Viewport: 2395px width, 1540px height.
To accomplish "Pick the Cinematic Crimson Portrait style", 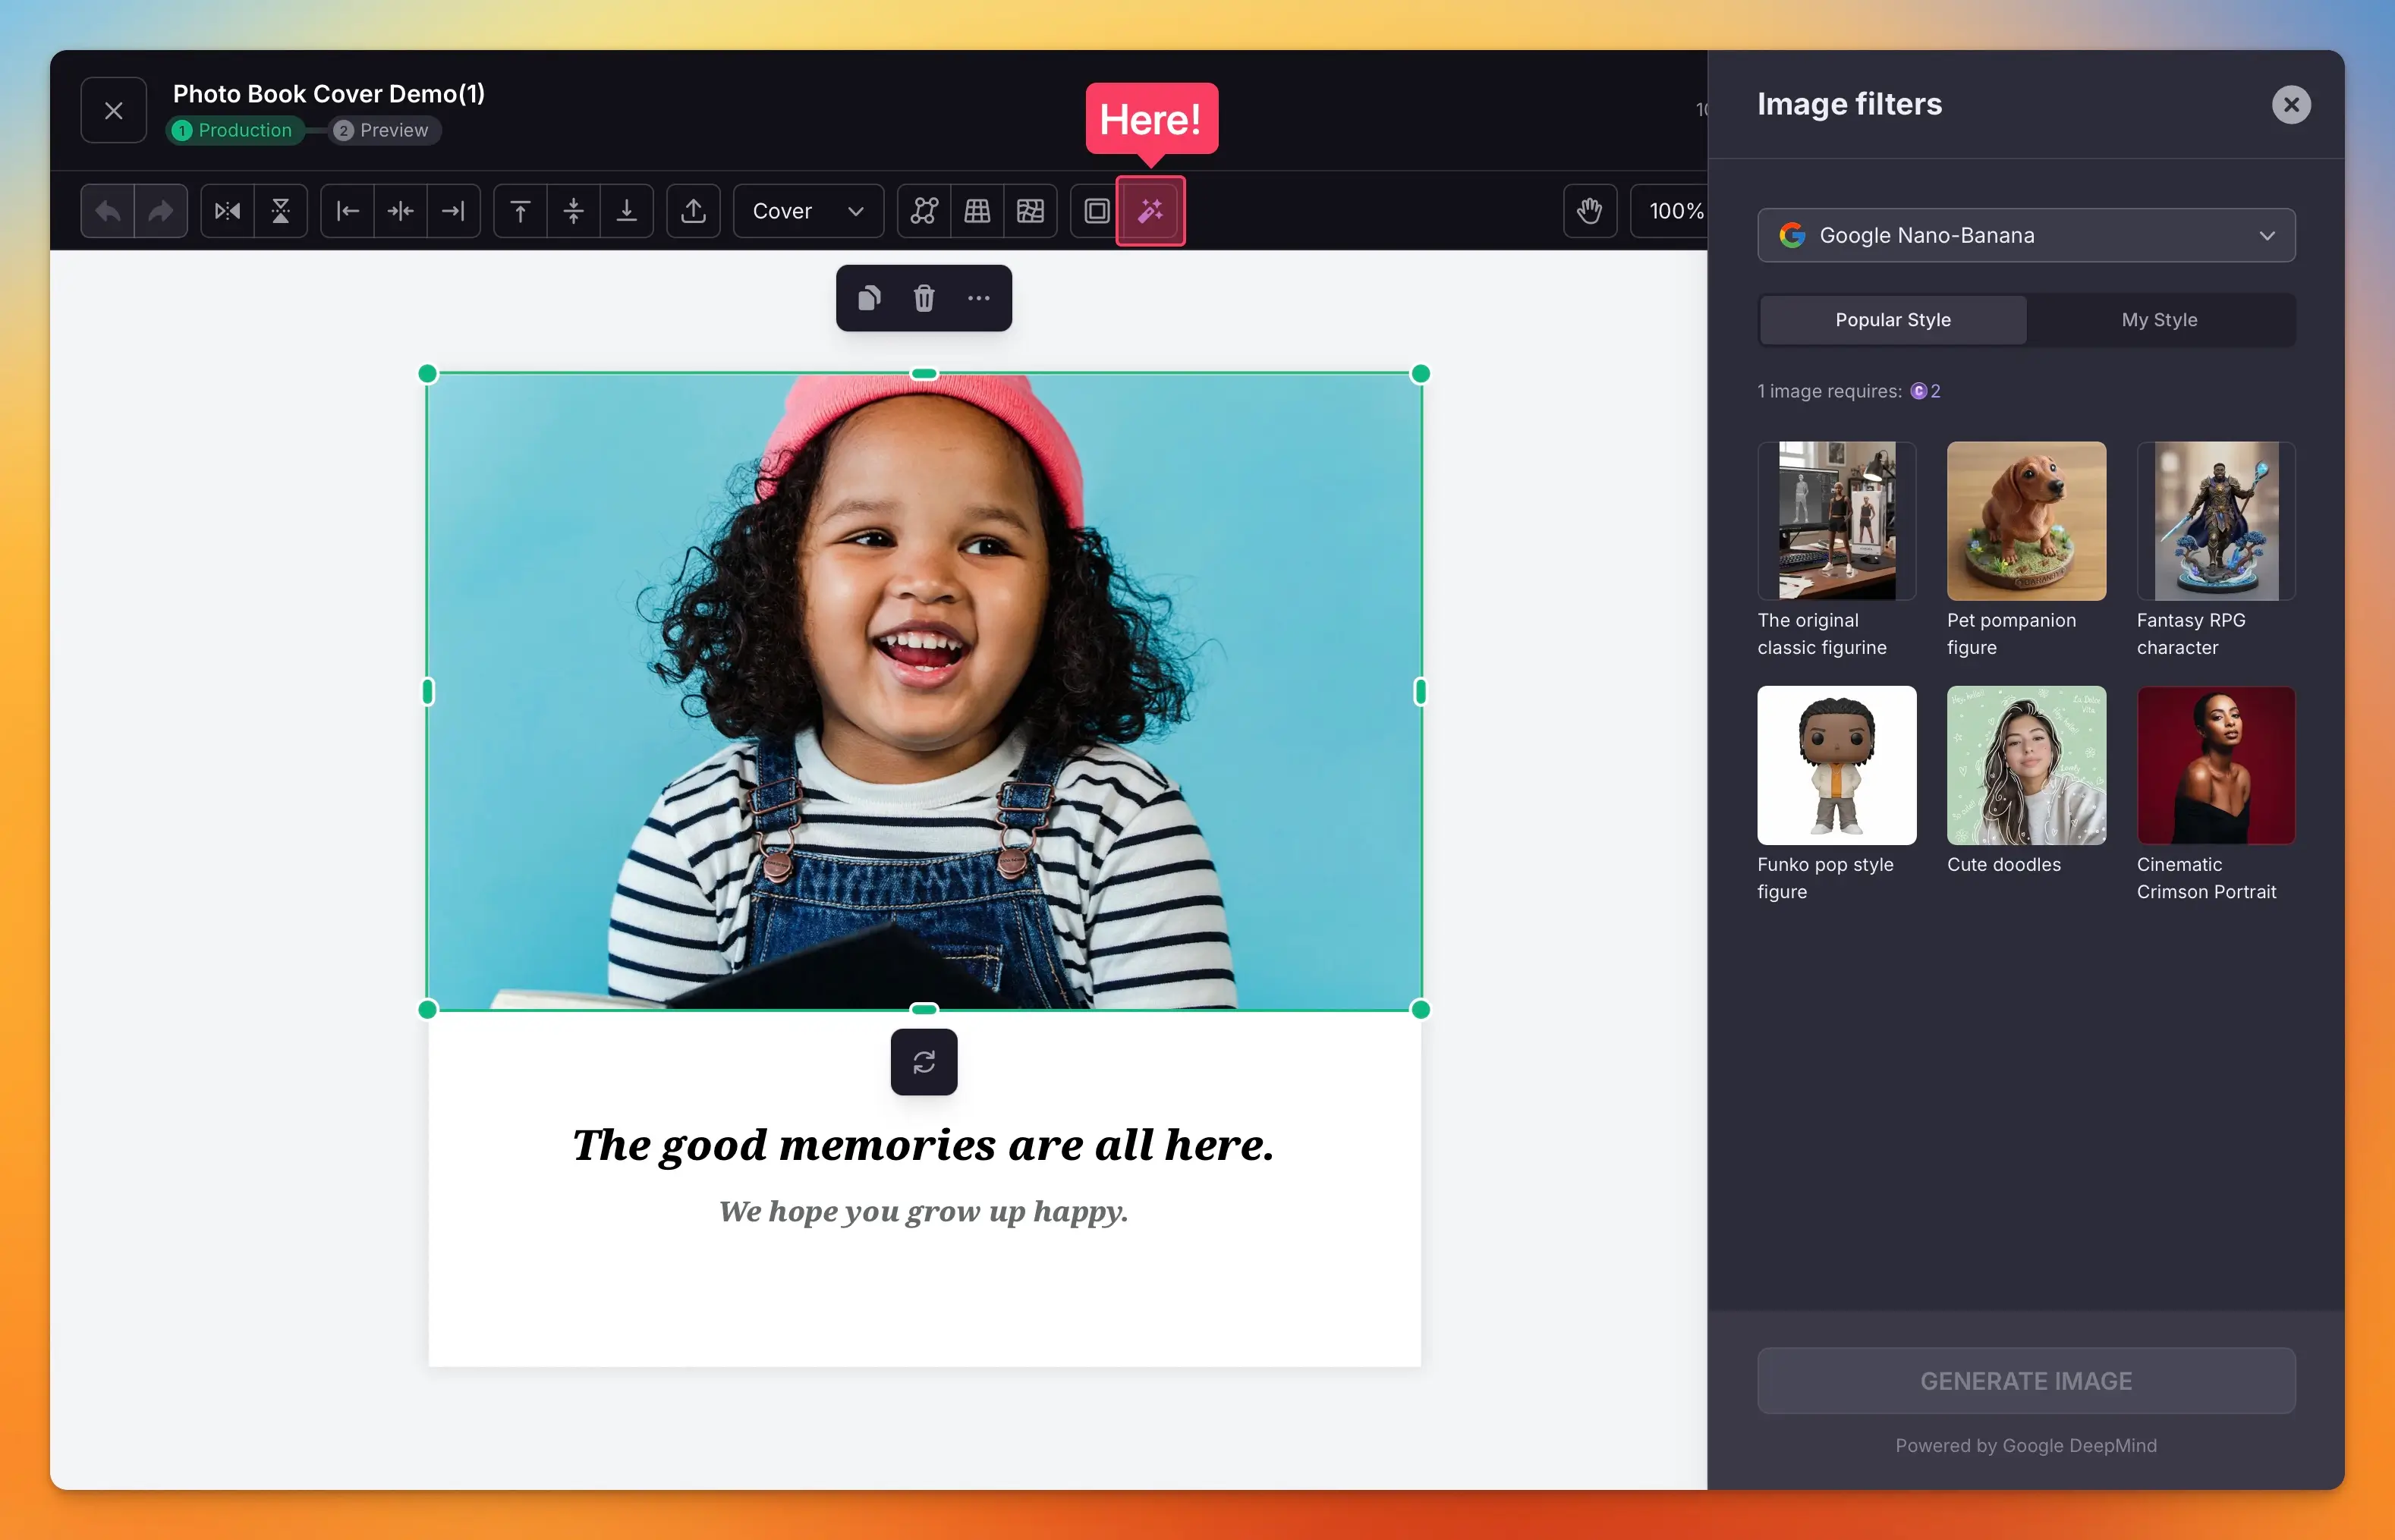I will click(x=2215, y=765).
